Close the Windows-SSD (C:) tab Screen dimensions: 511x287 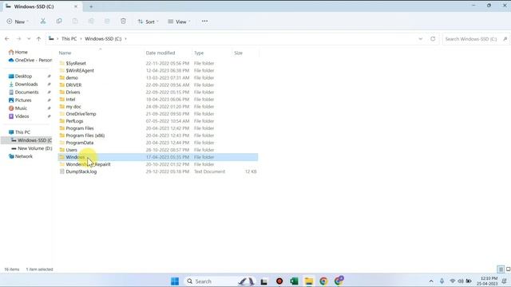point(76,6)
